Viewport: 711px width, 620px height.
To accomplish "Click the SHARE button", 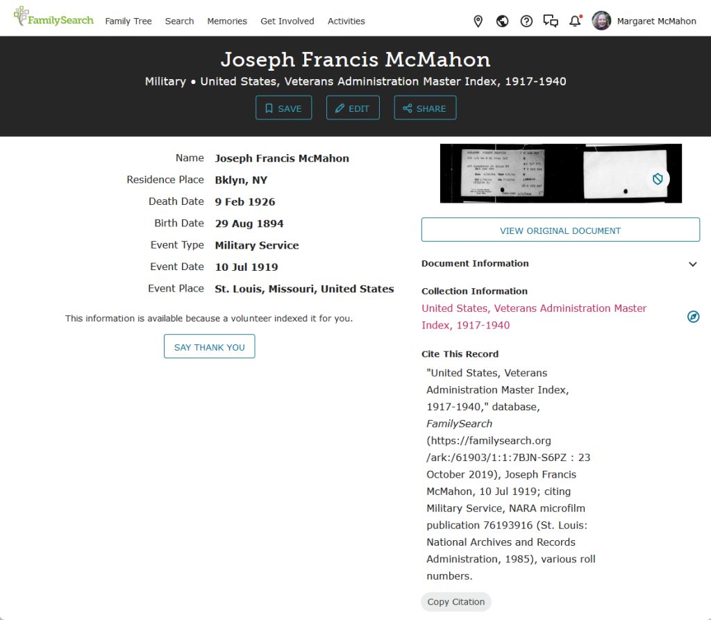I will click(425, 108).
